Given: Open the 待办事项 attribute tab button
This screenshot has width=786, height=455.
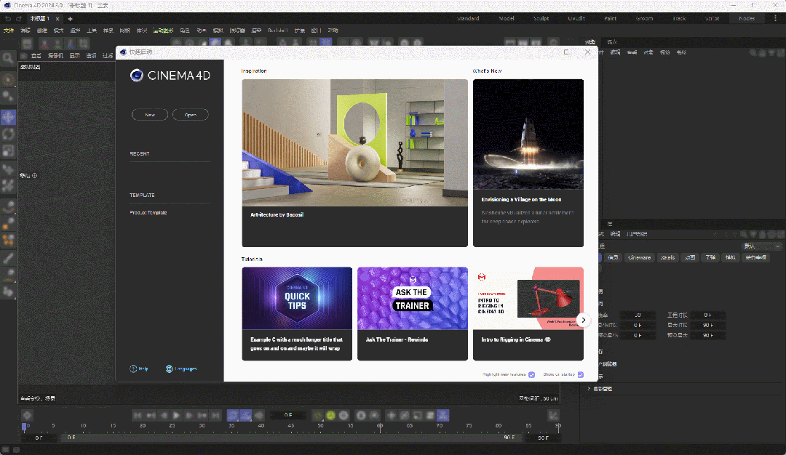Looking at the screenshot, I should click(x=756, y=257).
